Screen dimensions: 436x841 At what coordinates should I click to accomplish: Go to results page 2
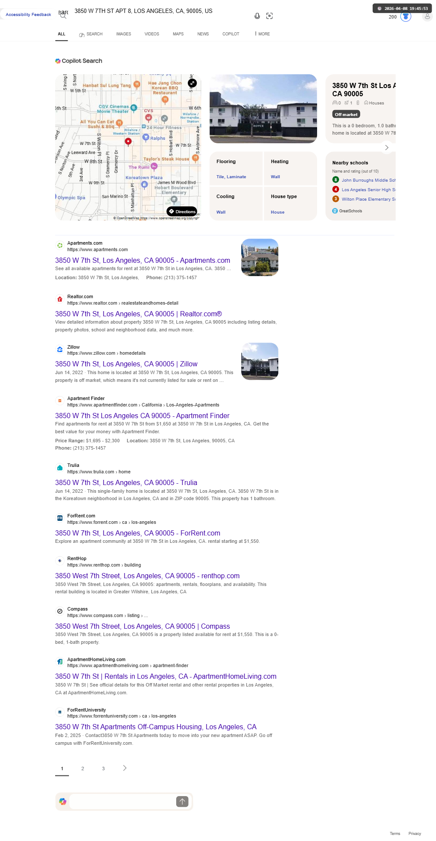coord(83,769)
